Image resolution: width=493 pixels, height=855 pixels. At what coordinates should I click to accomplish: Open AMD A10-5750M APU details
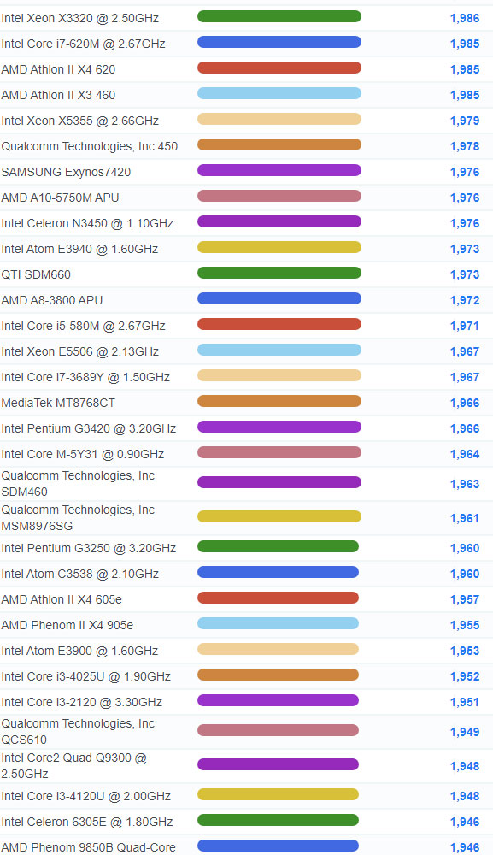point(60,198)
